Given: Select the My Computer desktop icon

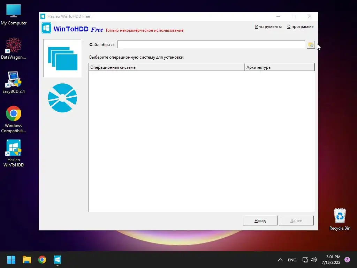Looking at the screenshot, I should (14, 15).
